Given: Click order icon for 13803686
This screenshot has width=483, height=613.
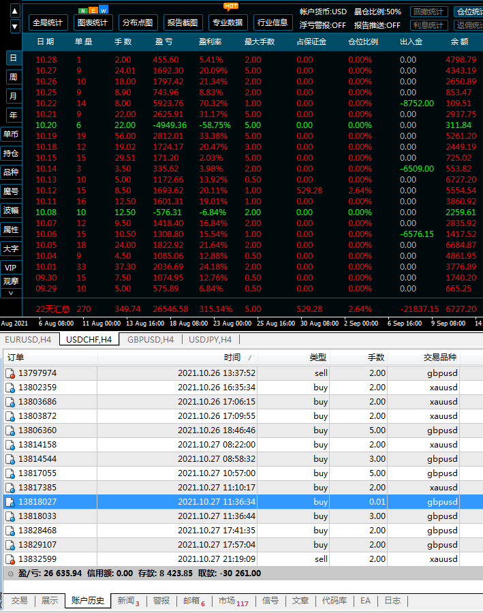Looking at the screenshot, I should [x=10, y=402].
